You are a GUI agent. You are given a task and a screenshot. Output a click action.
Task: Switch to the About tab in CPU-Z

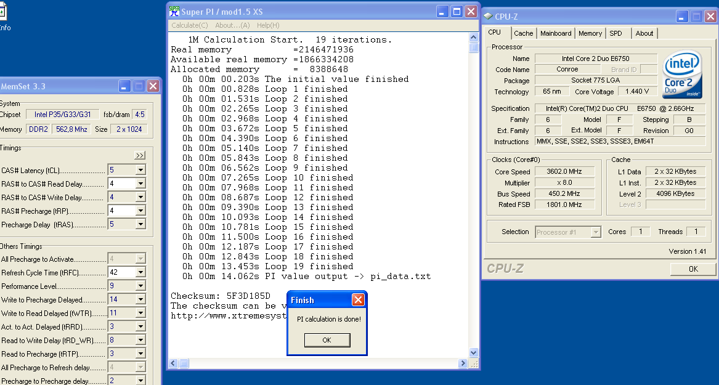pyautogui.click(x=644, y=33)
